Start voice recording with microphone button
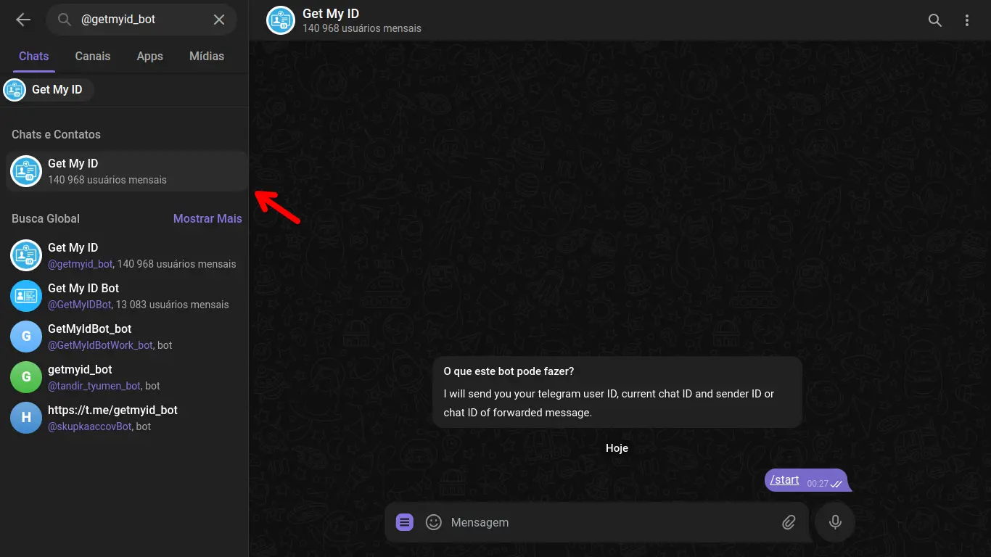The width and height of the screenshot is (991, 557). pyautogui.click(x=835, y=522)
